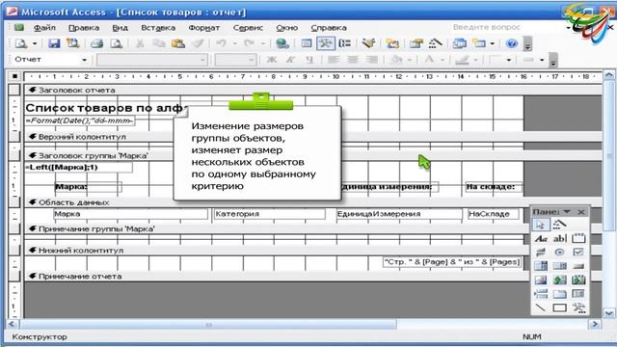Click the AutoFormat icon
617x347 pixels.
pos(368,43)
